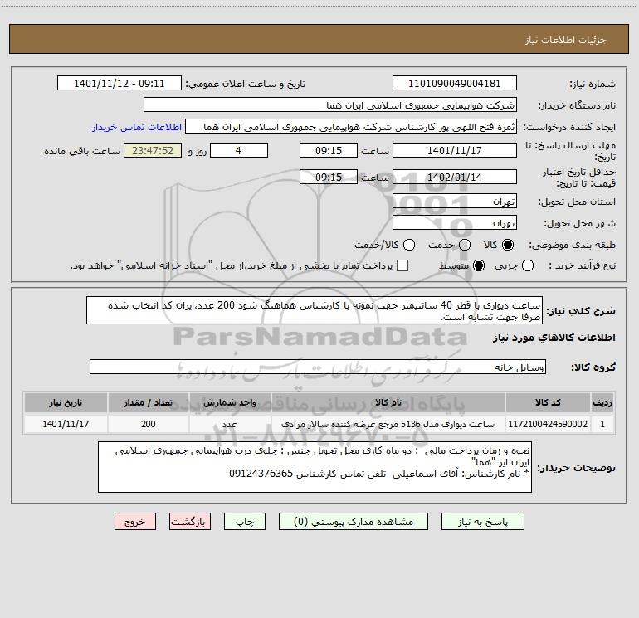This screenshot has height=618, width=639.
Task: Click the شرح کلی نیاز description box
Action: (315, 311)
